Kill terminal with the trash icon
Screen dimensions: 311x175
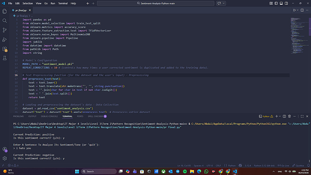pos(289,116)
